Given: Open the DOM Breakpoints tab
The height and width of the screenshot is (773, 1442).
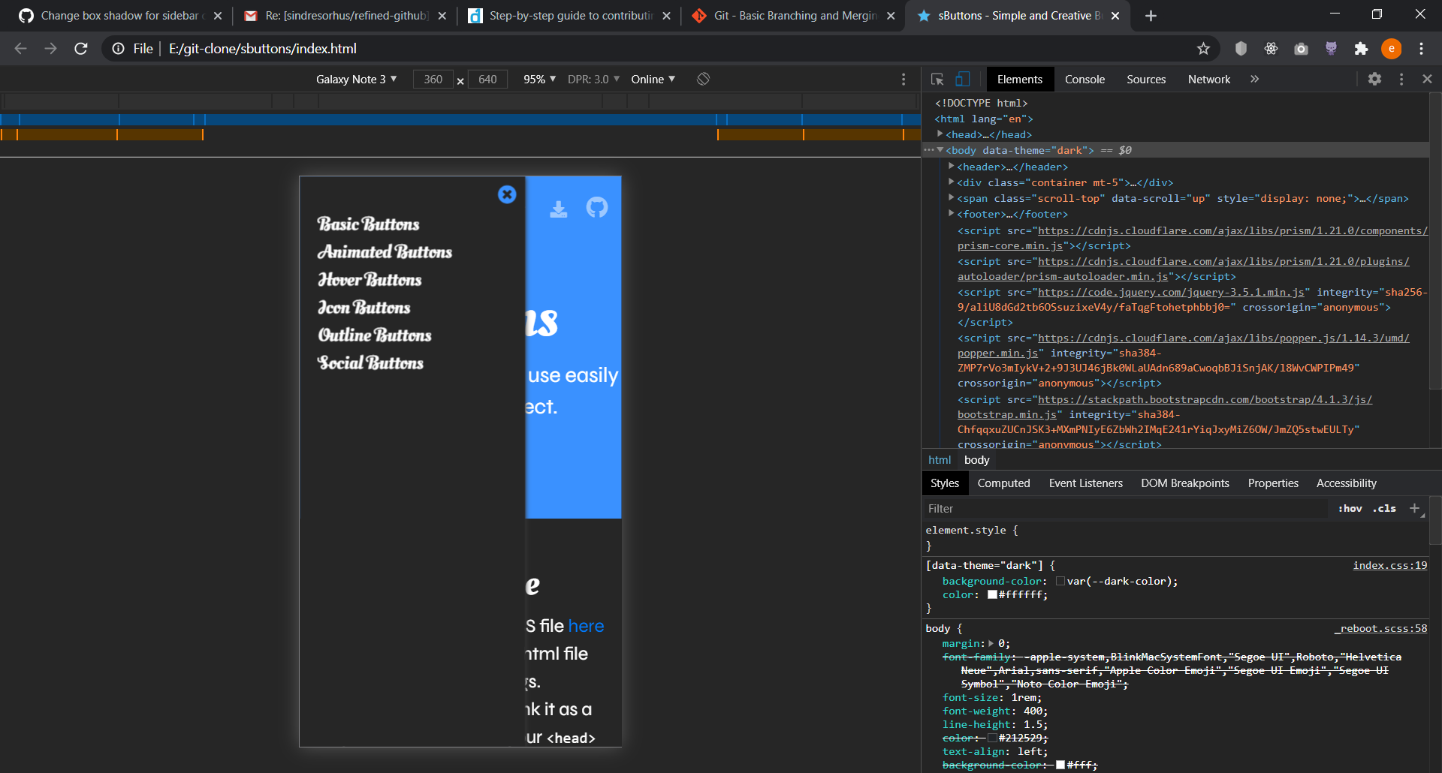Looking at the screenshot, I should click(1185, 483).
